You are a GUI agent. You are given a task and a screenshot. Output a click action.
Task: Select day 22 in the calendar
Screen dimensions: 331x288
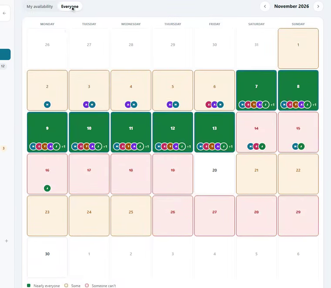coord(298,174)
